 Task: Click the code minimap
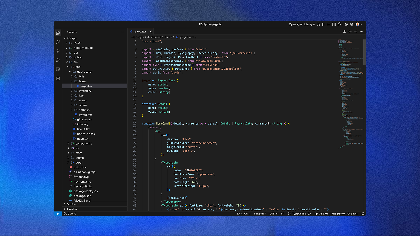350,94
